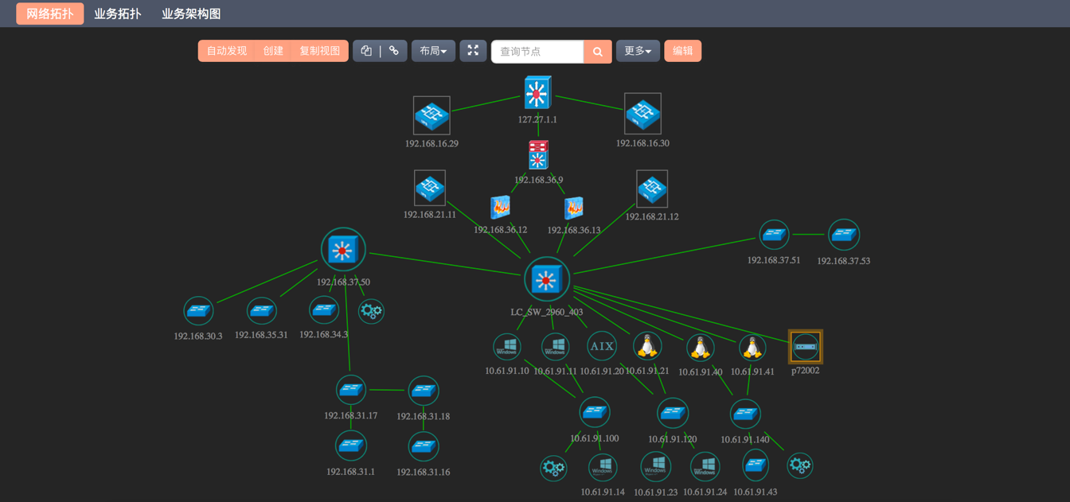Expand the 更多 more dropdown
Image resolution: width=1070 pixels, height=502 pixels.
click(x=638, y=51)
